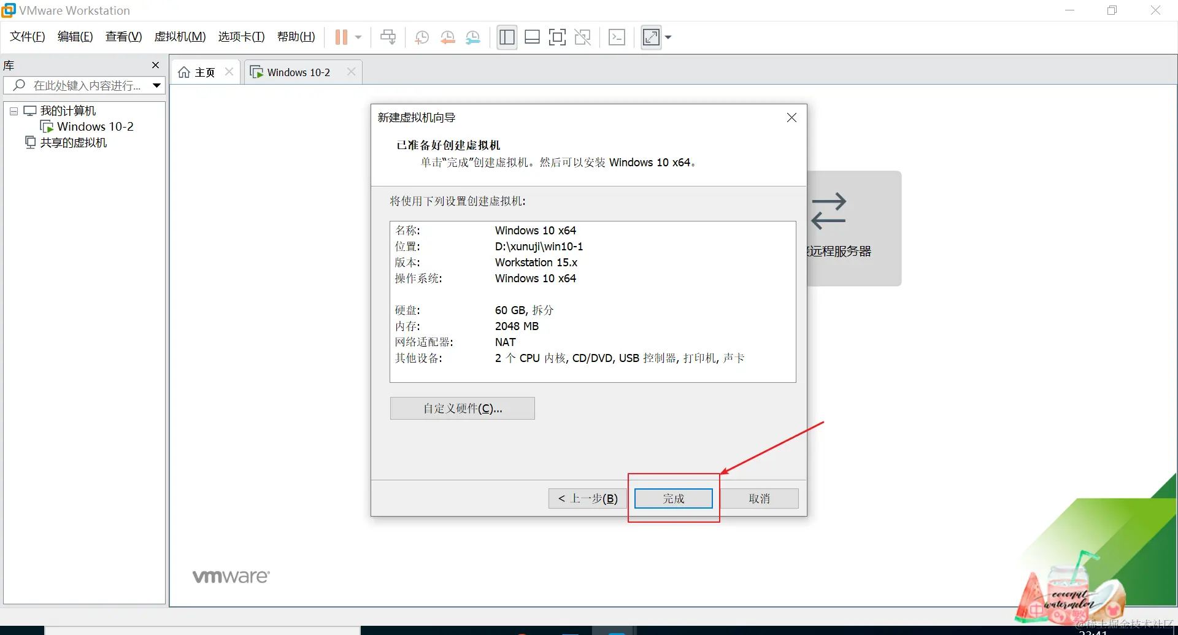Close the 新建虚拟机向导 dialog

tap(791, 118)
